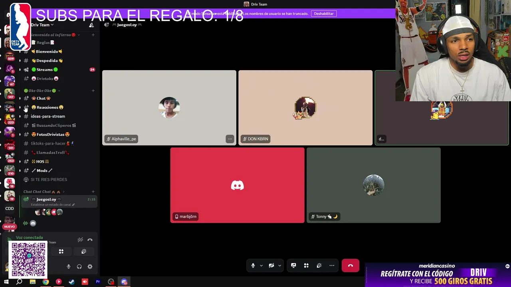Edit channel status 'Establece un estado de canal'
Viewport: 511px width, 287px height.
(x=52, y=204)
